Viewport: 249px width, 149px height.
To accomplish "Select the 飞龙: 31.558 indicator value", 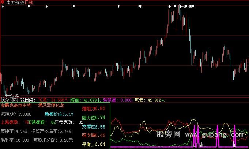I will pos(53,100).
